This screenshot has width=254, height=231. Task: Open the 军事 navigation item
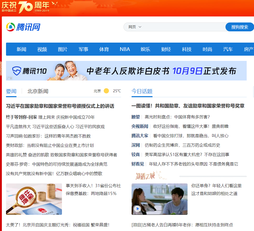tap(83, 49)
